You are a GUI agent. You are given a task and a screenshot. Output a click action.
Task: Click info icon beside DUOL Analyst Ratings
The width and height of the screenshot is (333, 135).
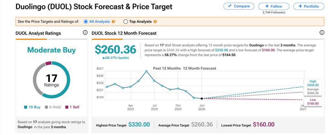click(x=85, y=33)
